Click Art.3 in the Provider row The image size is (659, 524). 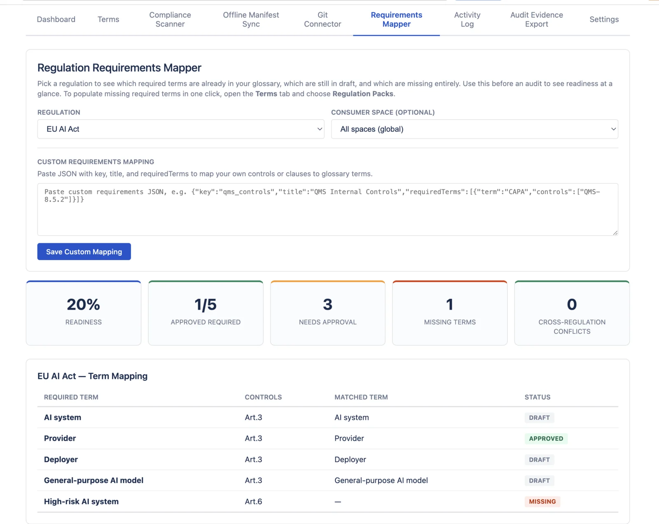[x=253, y=438]
